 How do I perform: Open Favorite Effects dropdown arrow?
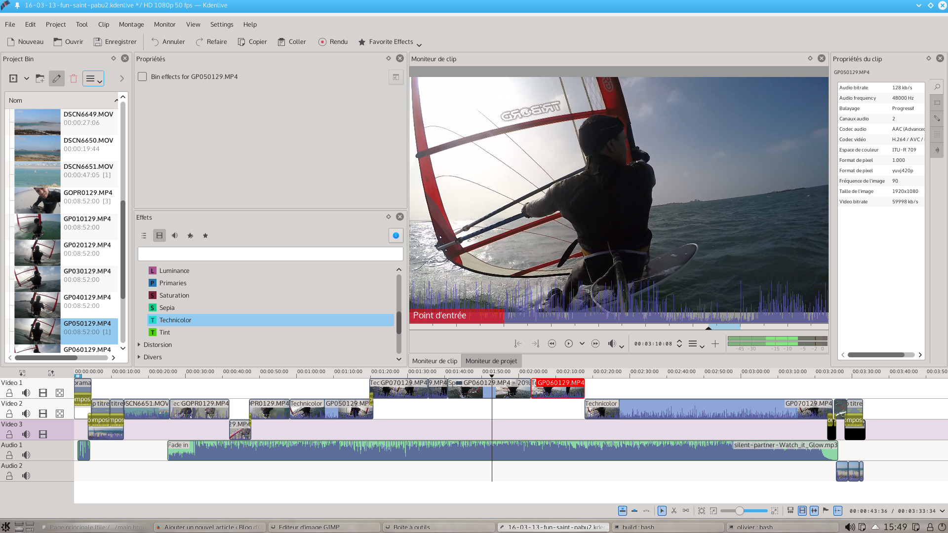point(419,44)
